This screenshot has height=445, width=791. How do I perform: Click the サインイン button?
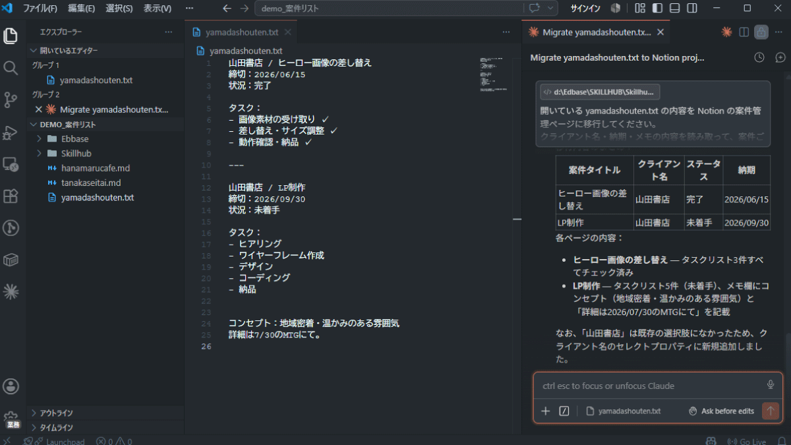point(585,9)
